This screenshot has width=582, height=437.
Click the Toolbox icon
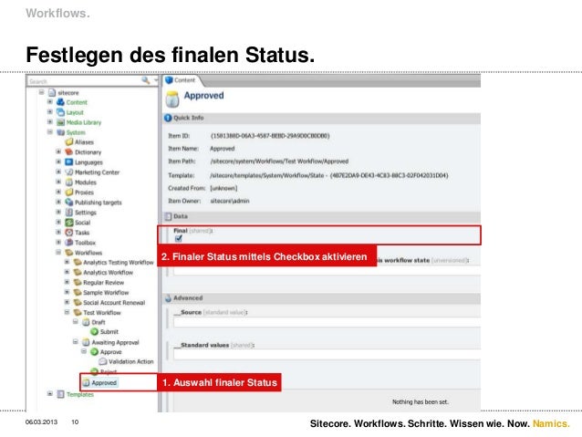click(69, 242)
